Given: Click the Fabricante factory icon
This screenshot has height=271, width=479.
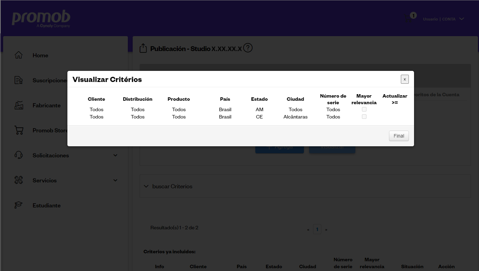Looking at the screenshot, I should 19,105.
